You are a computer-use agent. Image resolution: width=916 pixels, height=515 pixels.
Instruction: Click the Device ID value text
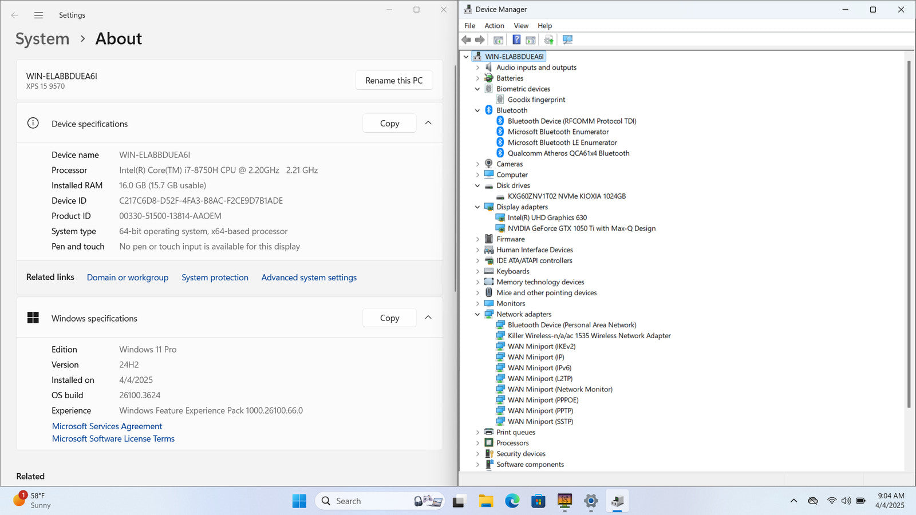coord(201,201)
